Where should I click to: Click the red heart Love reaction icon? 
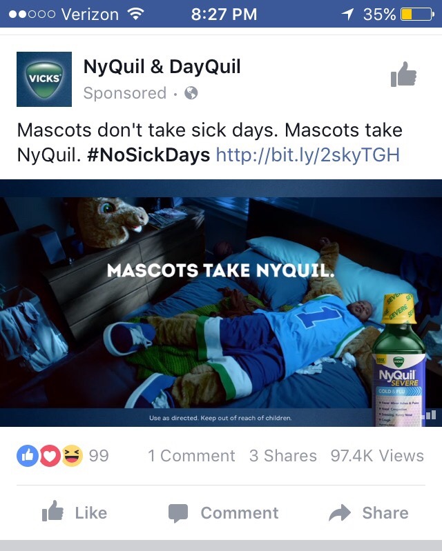click(50, 456)
